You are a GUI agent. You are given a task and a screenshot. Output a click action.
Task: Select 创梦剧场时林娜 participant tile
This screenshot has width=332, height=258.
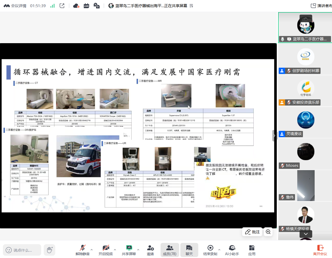[305, 60]
